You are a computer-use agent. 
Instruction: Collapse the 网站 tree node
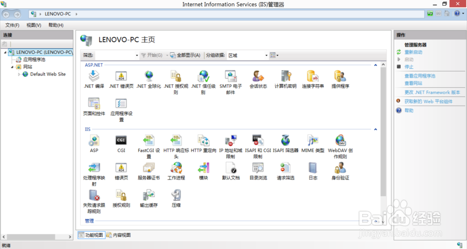[x=12, y=67]
